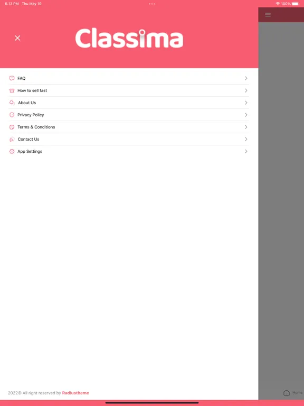Screen dimensions: 304x406
Task: Open How to sell fast menu item
Action: coord(129,90)
